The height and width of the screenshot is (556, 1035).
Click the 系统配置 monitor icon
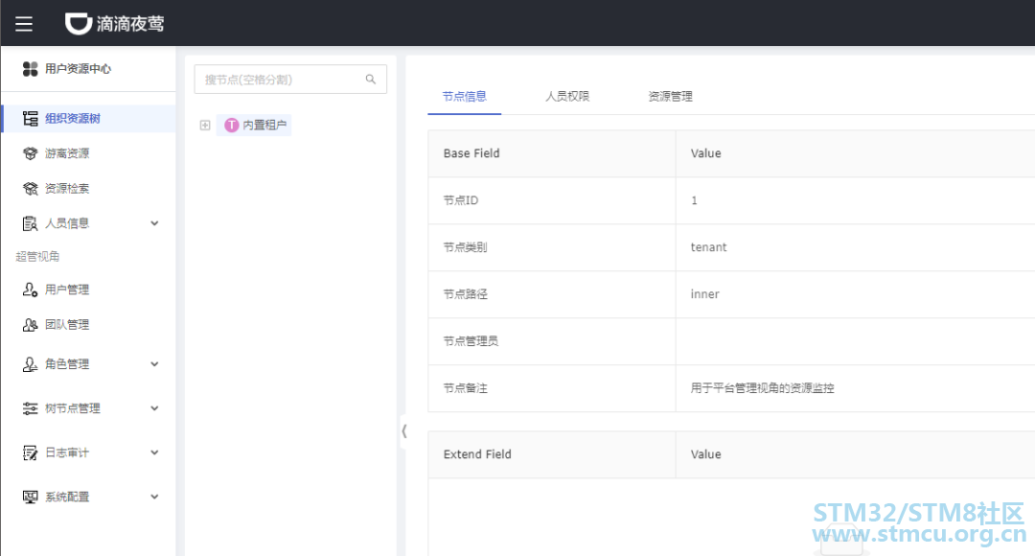[x=30, y=497]
